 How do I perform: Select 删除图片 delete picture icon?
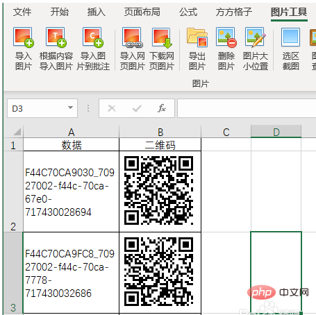click(x=226, y=37)
